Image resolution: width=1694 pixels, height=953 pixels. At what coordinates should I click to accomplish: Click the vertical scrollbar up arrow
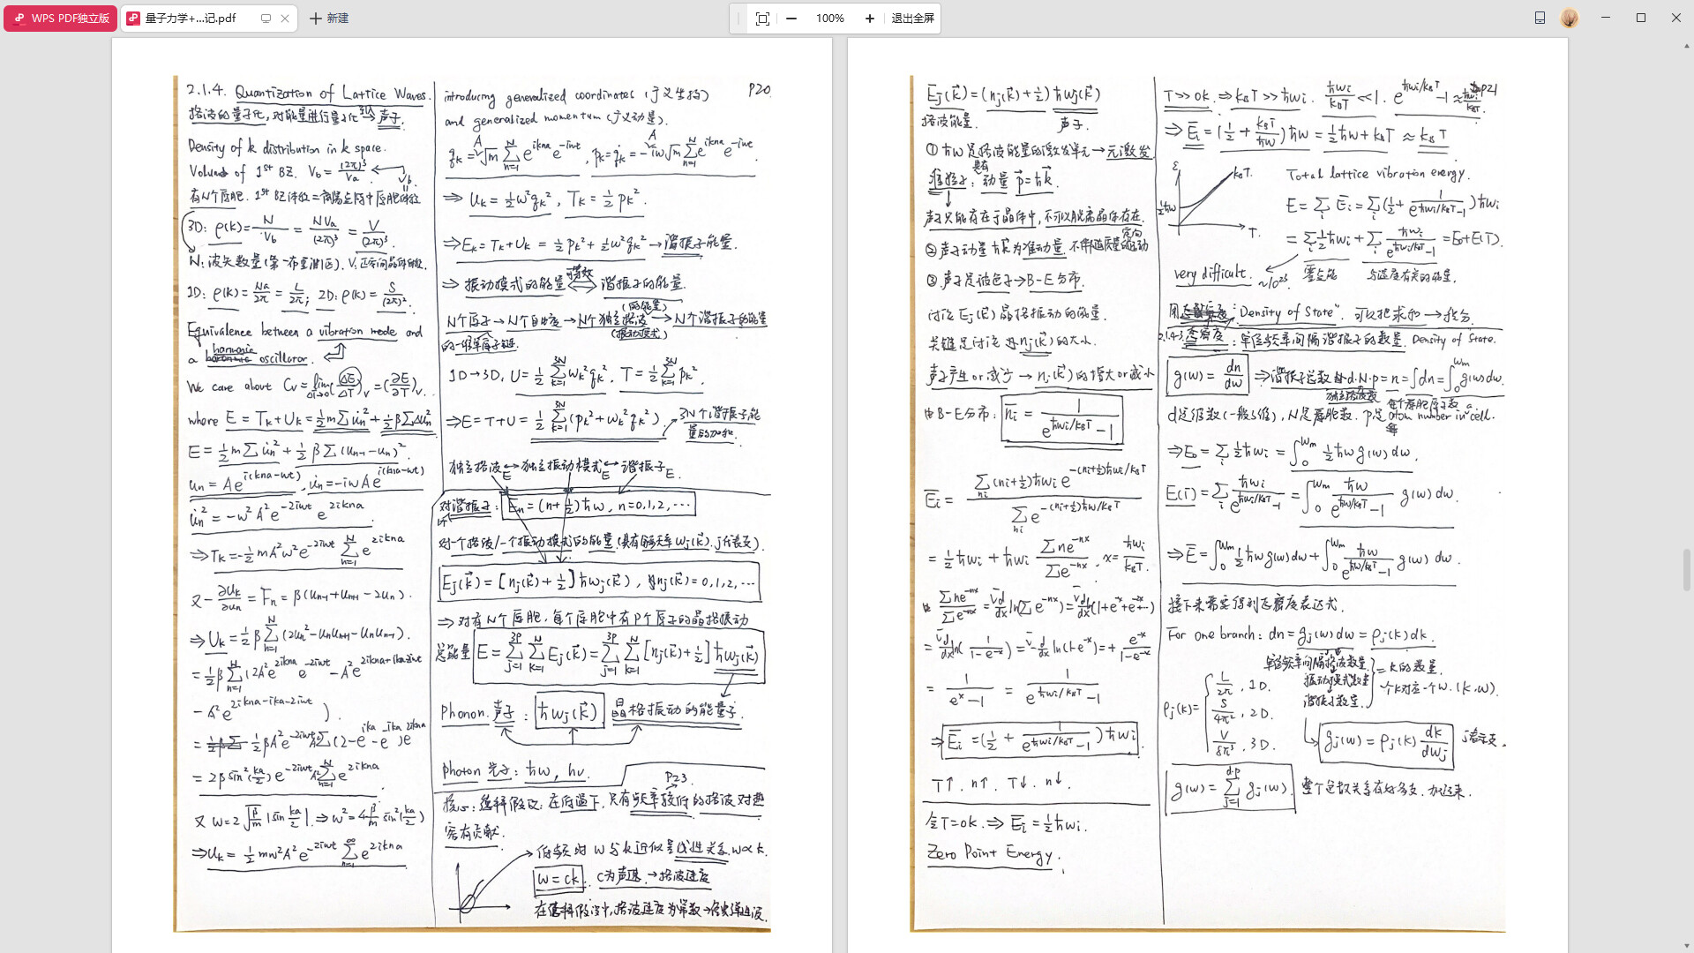tap(1688, 44)
